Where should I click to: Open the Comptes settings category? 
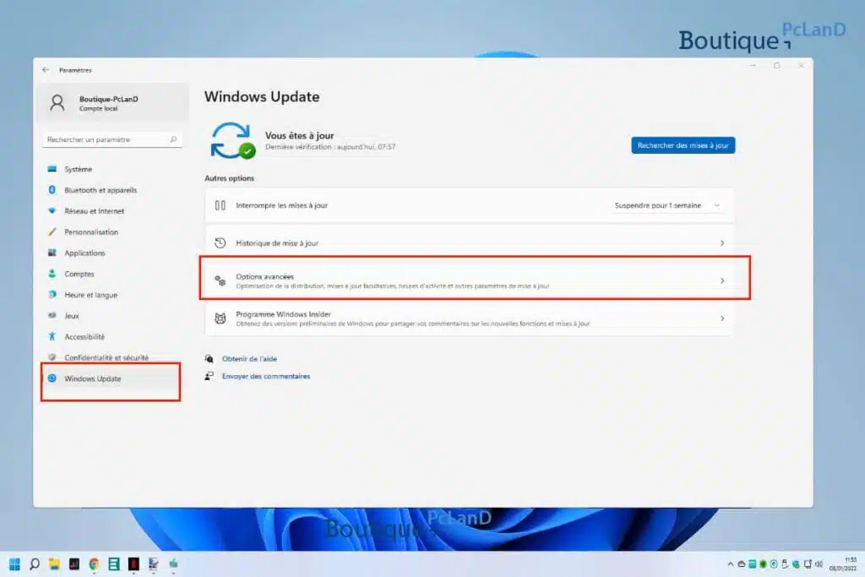click(x=112, y=275)
